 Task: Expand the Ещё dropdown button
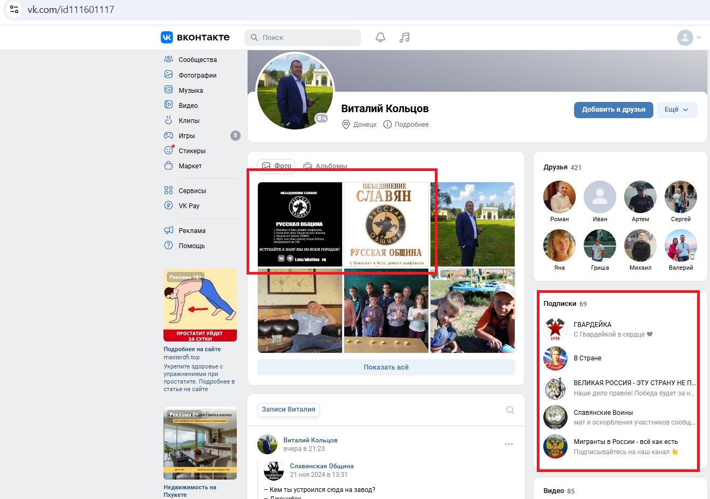[677, 110]
